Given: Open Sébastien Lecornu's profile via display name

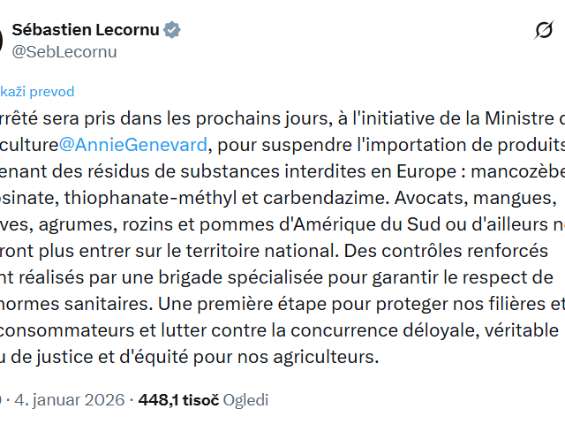Looking at the screenshot, I should [85, 30].
